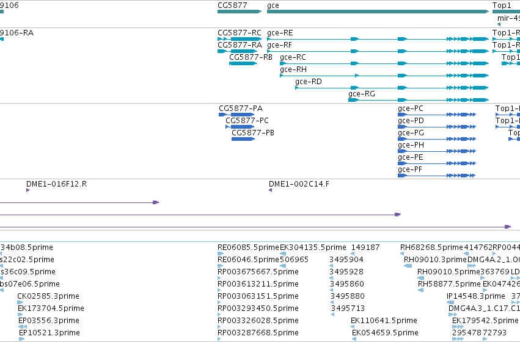Click the Top1 gene label

click(x=502, y=5)
